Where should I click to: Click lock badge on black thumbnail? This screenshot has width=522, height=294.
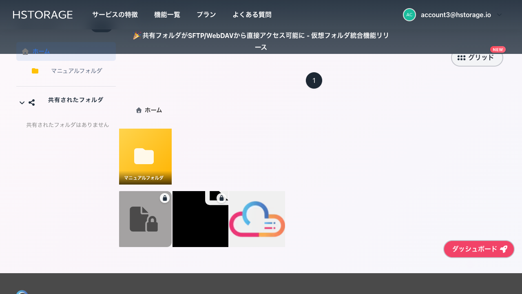[221, 198]
